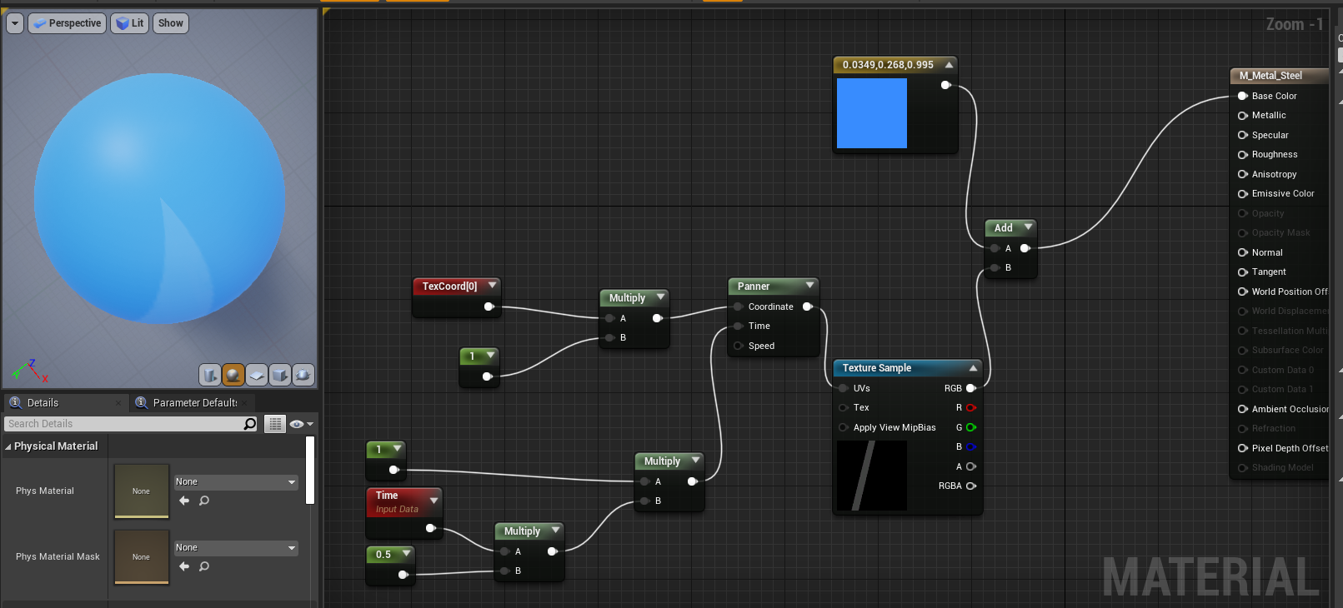Close the Parameter Defaults tab
The width and height of the screenshot is (1343, 608).
pos(246,403)
